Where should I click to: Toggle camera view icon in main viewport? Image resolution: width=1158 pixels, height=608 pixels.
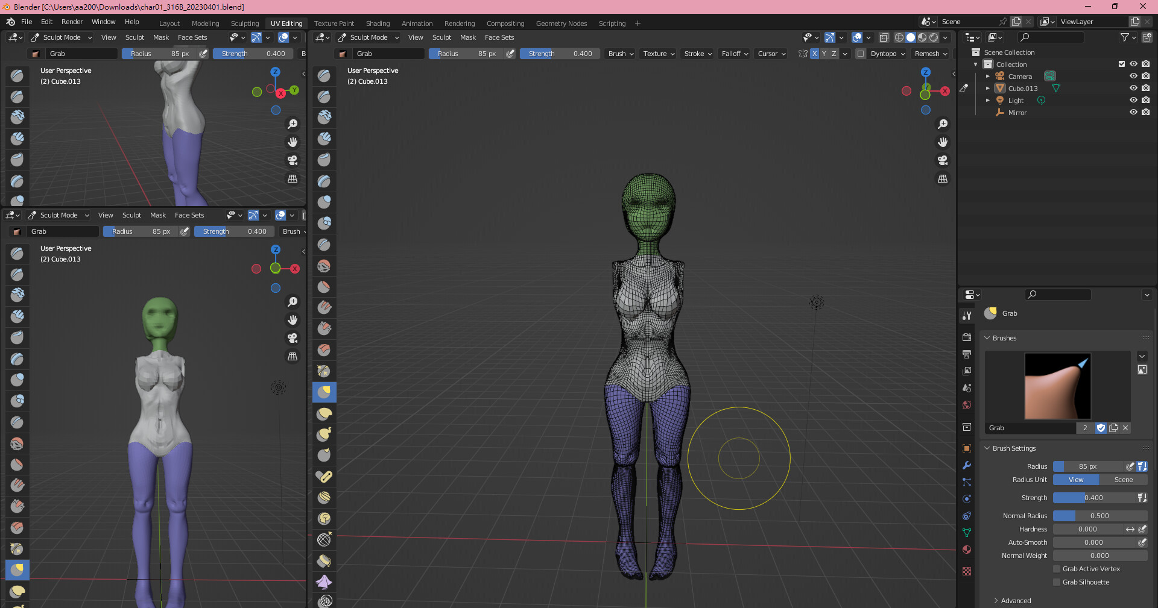pos(943,160)
